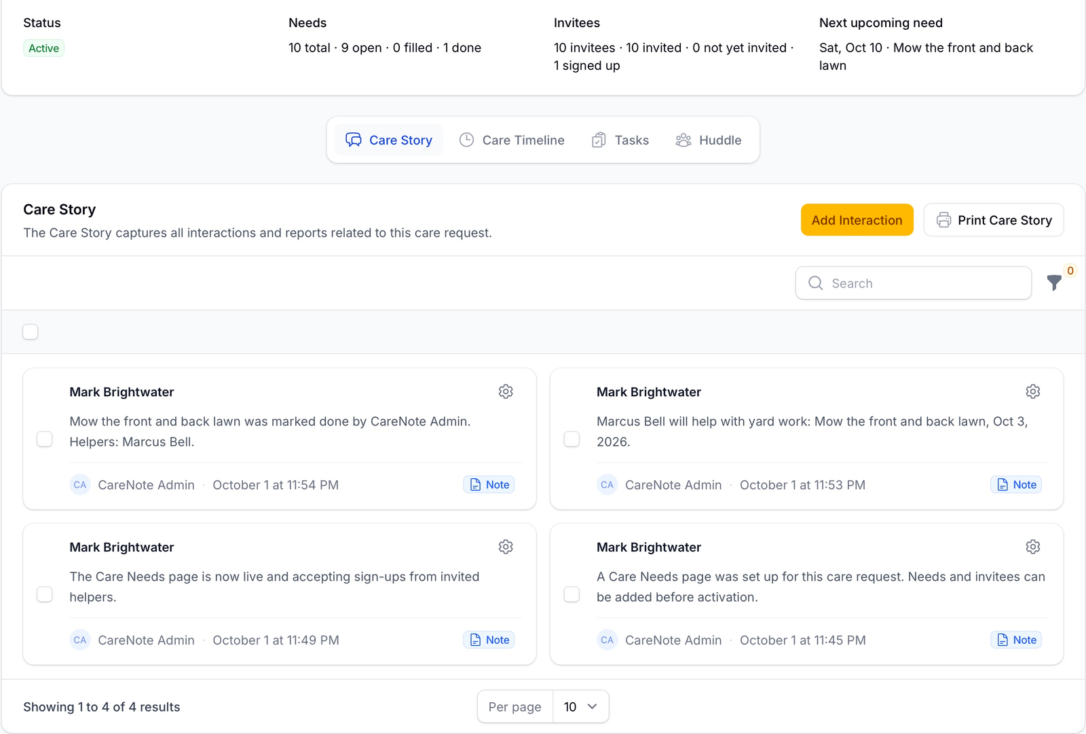Click CA avatar on 11:53 PM card
The height and width of the screenshot is (734, 1086).
(607, 485)
